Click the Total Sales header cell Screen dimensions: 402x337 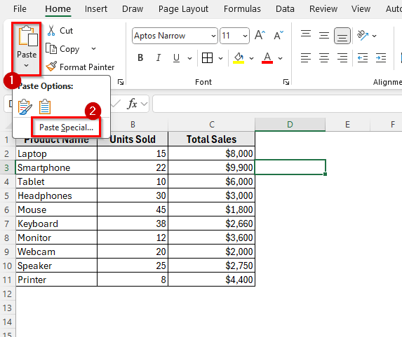pos(211,139)
